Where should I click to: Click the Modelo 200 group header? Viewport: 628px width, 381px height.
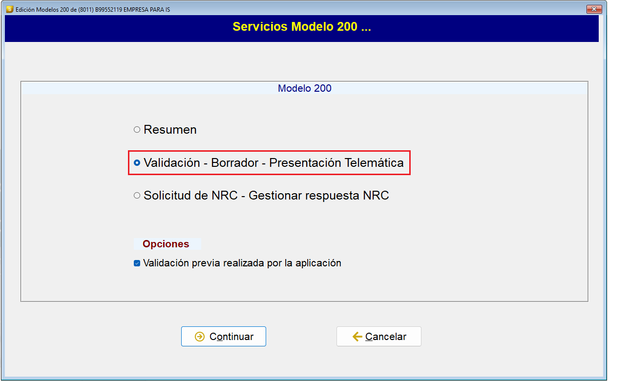(x=304, y=88)
